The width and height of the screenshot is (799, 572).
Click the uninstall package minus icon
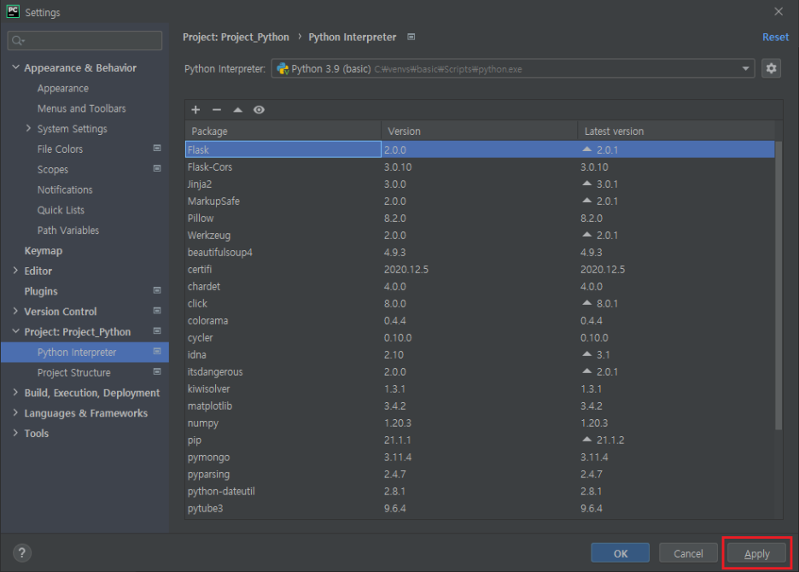(217, 109)
